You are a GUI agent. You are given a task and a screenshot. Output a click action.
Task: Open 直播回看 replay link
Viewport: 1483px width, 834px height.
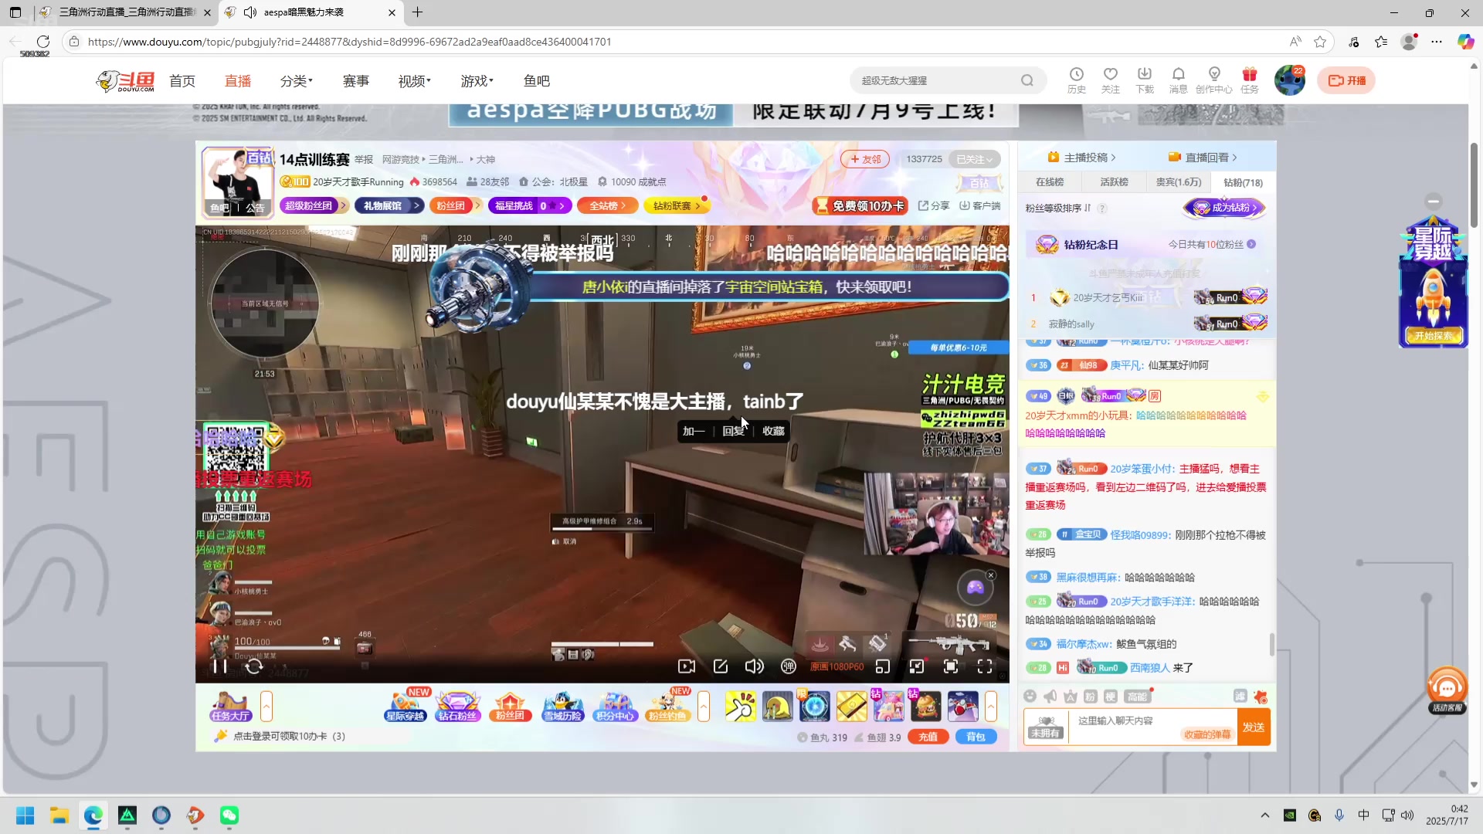[x=1203, y=158]
